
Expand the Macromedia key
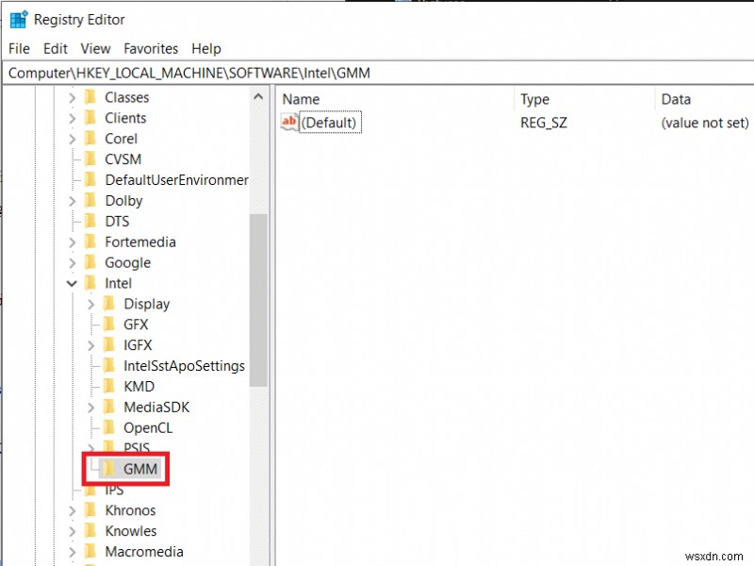pos(73,552)
